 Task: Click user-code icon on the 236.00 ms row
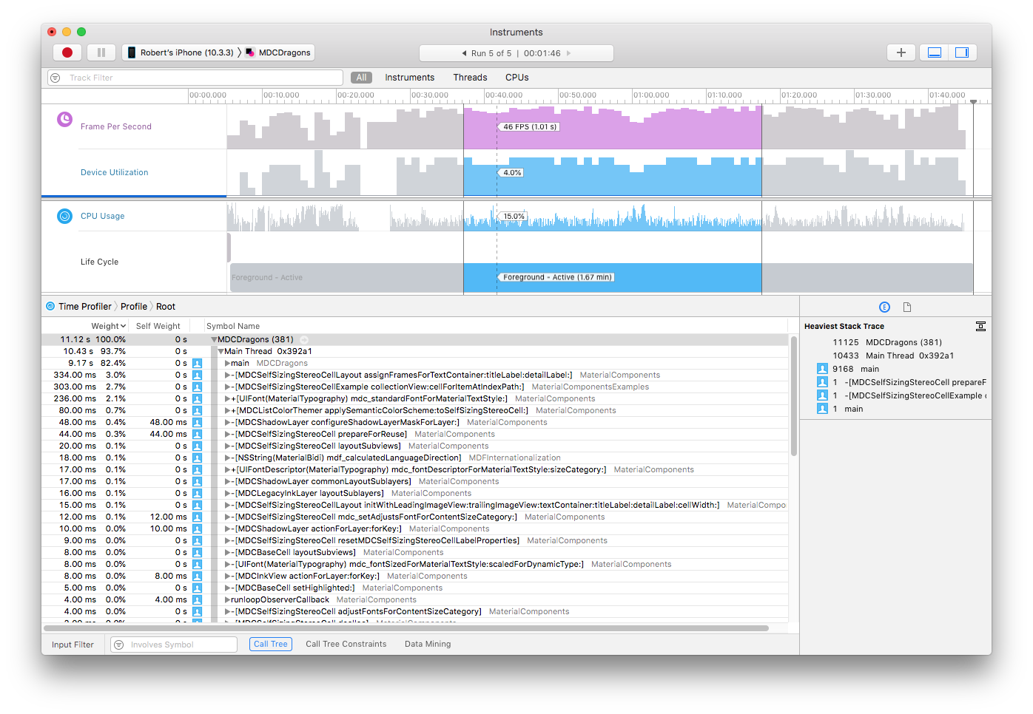click(197, 399)
